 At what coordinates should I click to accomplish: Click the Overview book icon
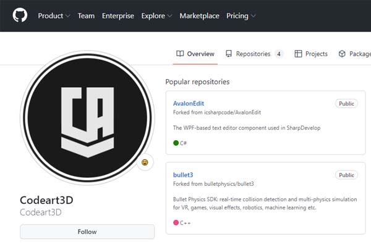(180, 54)
